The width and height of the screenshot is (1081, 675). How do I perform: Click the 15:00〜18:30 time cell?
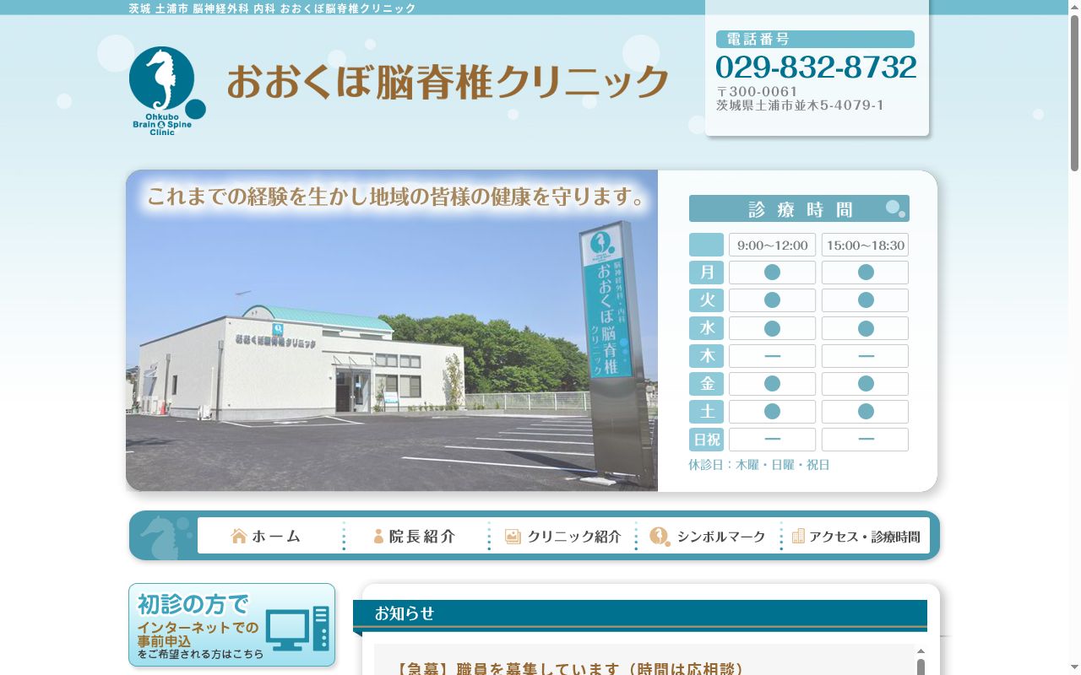865,245
